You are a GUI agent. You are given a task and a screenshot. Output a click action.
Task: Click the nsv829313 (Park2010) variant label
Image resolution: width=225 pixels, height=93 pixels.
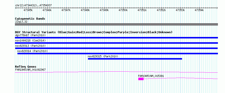pyautogui.click(x=30, y=46)
